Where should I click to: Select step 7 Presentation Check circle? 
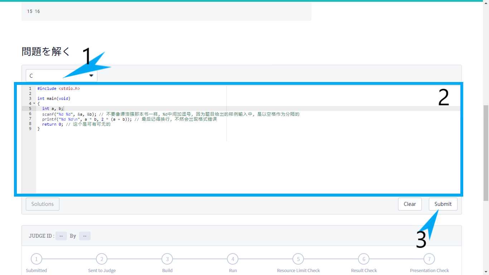[429, 259]
